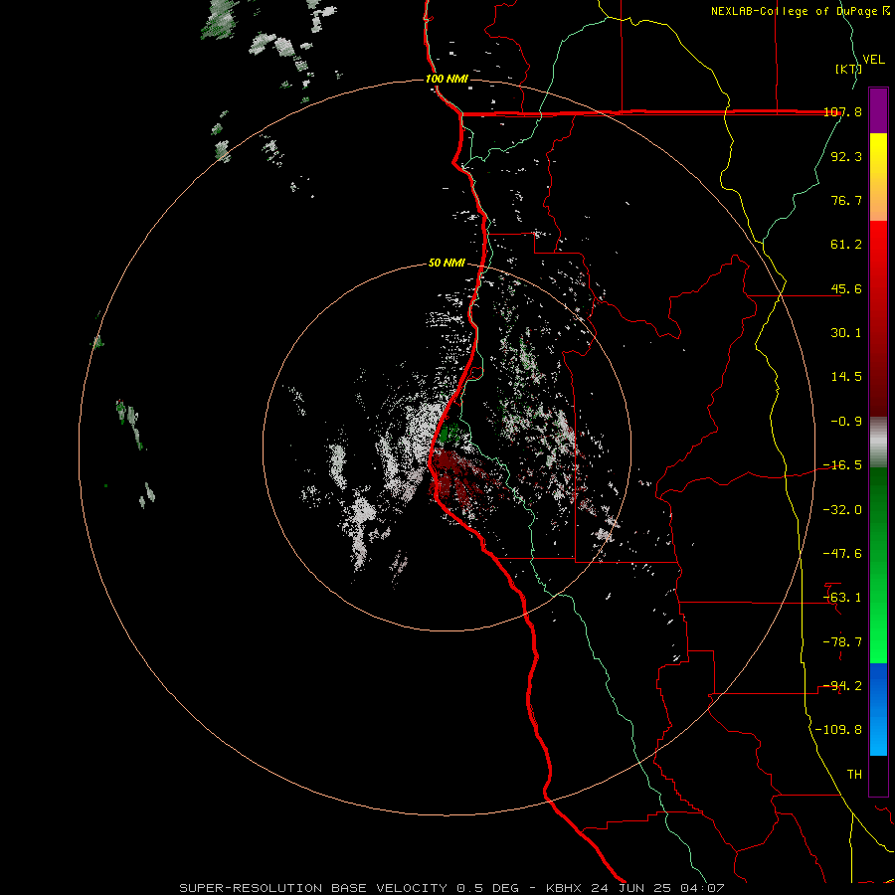Click the VEL legend title
Screen dimensions: 895x895
(x=874, y=60)
